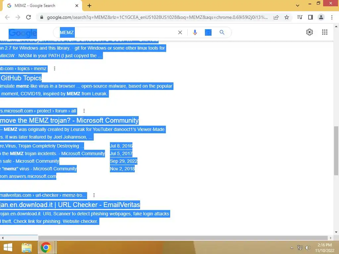Focus the MEMZ search input field

117,32
